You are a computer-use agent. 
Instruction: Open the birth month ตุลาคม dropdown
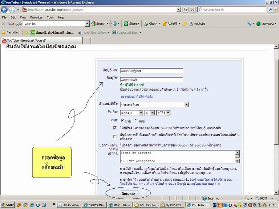(x=132, y=113)
